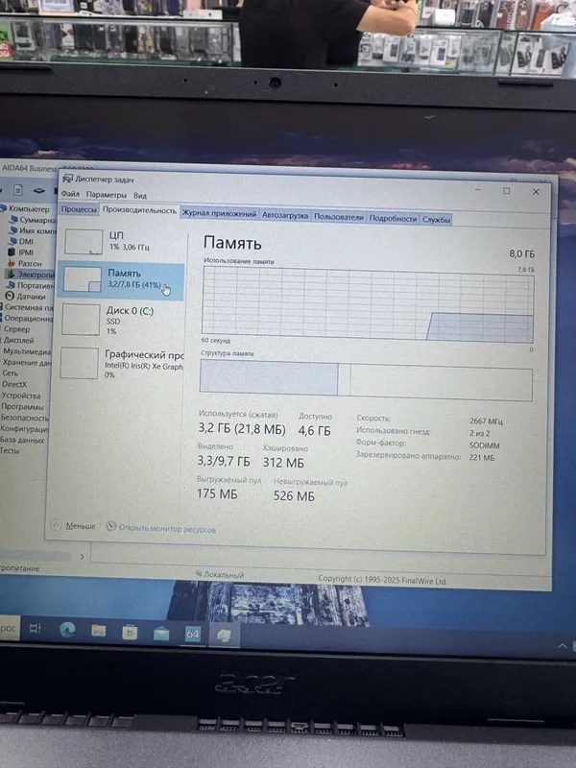
Task: Open Сеть in AIDA64 tree
Action: [10, 373]
